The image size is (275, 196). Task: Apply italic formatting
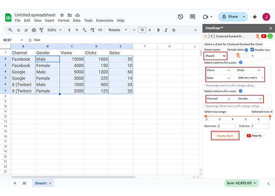(166, 30)
